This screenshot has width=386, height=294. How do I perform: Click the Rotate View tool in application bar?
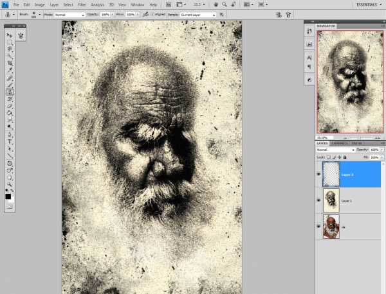234,4
